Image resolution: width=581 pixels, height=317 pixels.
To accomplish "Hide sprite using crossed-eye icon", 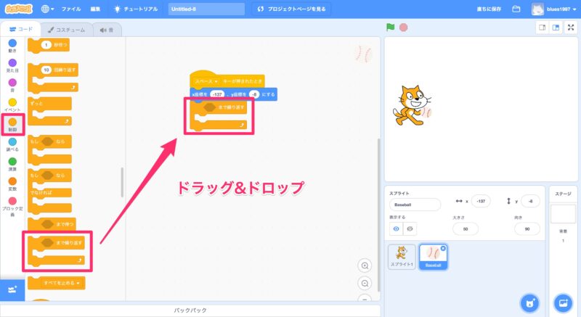I will (x=409, y=229).
